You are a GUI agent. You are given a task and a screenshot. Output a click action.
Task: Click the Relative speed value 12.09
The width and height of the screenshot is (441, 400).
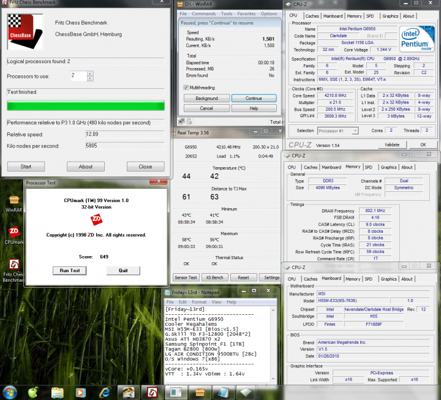(x=125, y=134)
